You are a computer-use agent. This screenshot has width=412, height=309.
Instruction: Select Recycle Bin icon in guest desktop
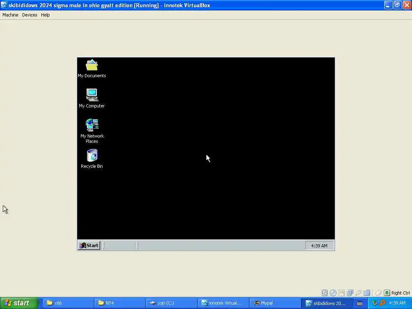92,159
